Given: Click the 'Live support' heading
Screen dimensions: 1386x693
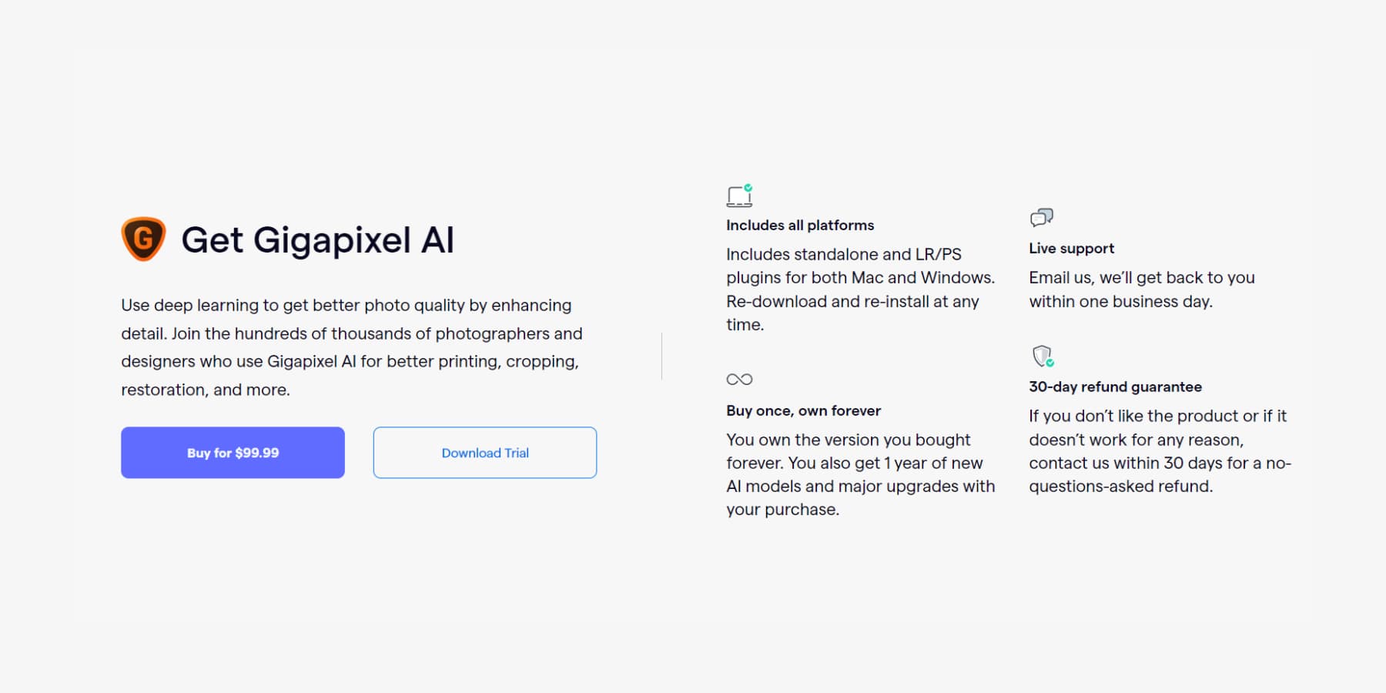Looking at the screenshot, I should [1070, 248].
